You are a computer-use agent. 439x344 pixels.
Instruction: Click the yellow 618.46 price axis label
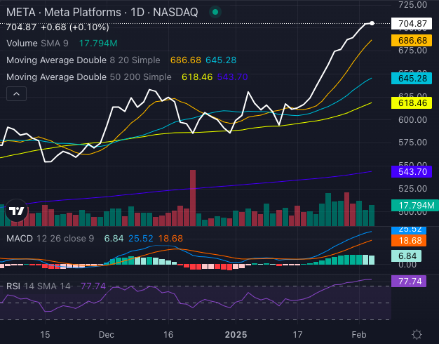412,102
